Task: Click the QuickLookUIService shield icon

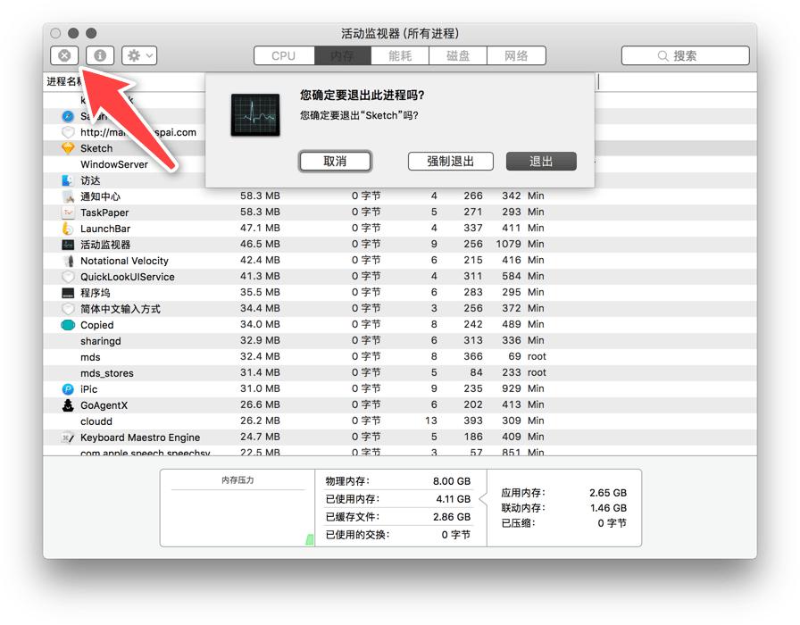Action: (68, 277)
